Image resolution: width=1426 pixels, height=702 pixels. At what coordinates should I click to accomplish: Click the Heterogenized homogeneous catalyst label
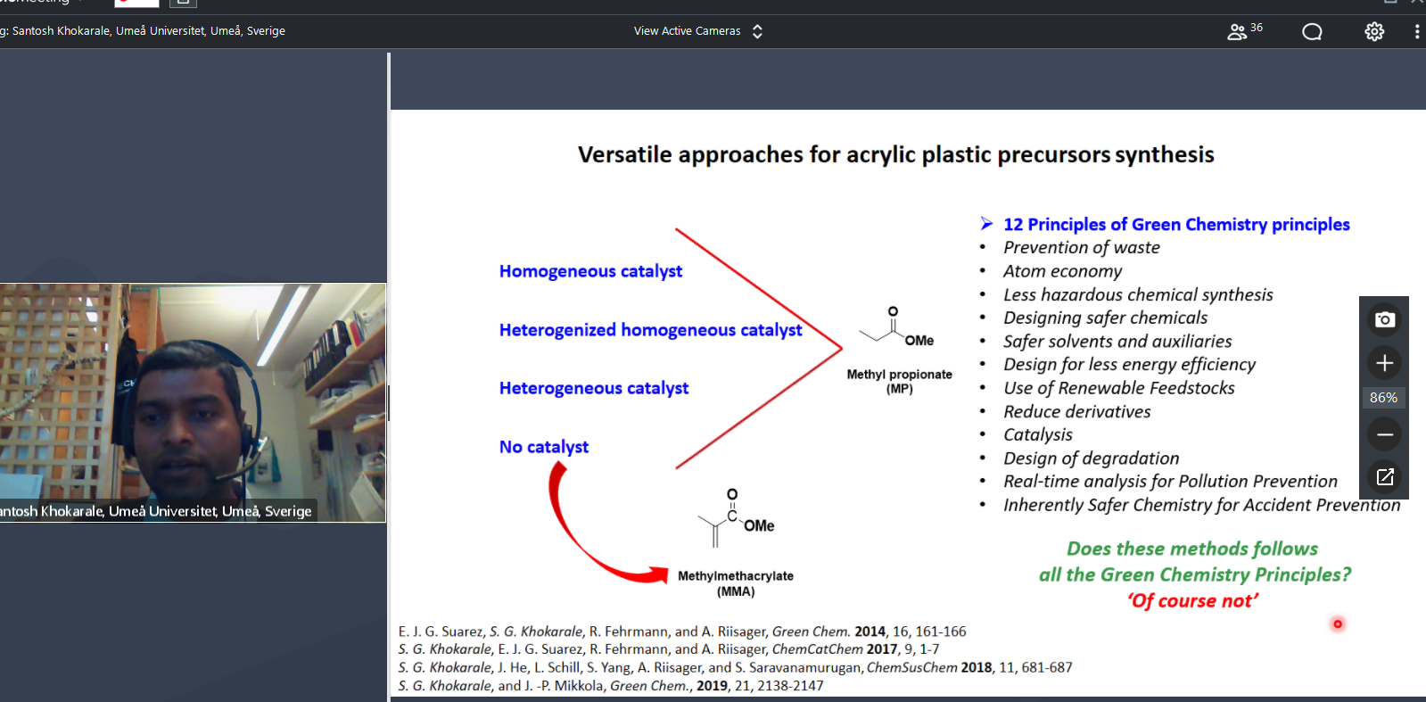click(650, 330)
